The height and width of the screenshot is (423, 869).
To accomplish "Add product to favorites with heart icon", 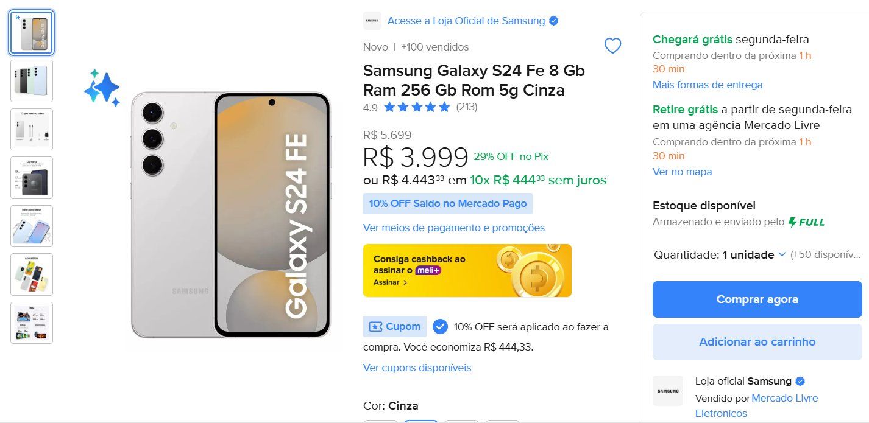I will pyautogui.click(x=612, y=46).
